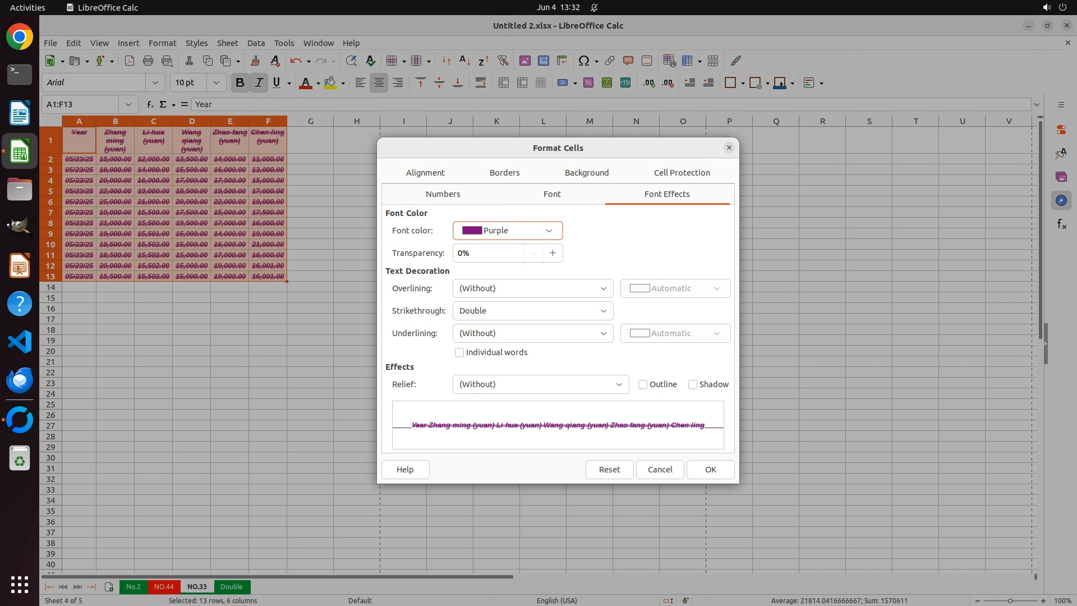Check the Outline effect option

click(643, 384)
